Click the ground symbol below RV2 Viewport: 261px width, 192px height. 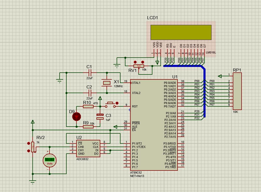point(33,182)
